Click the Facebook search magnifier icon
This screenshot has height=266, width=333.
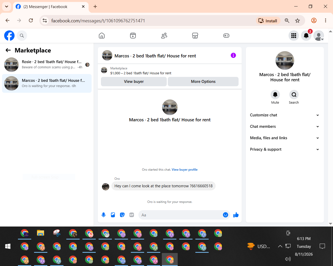click(22, 36)
